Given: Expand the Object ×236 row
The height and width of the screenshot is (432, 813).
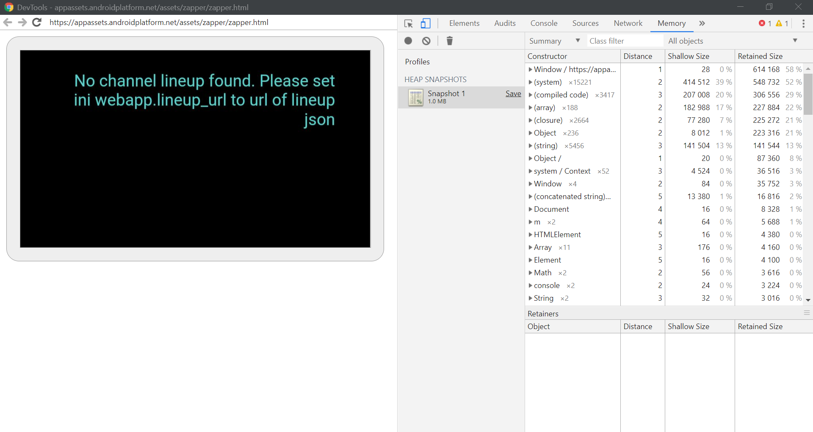Looking at the screenshot, I should 530,133.
